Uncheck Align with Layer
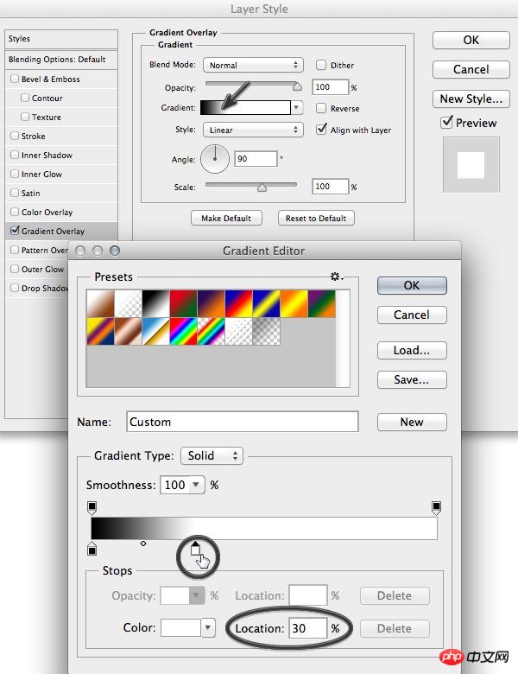 click(321, 129)
